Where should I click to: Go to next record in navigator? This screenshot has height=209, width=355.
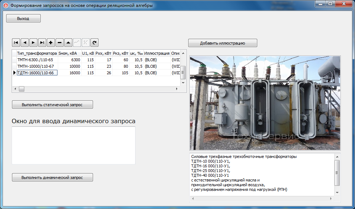tap(33, 43)
